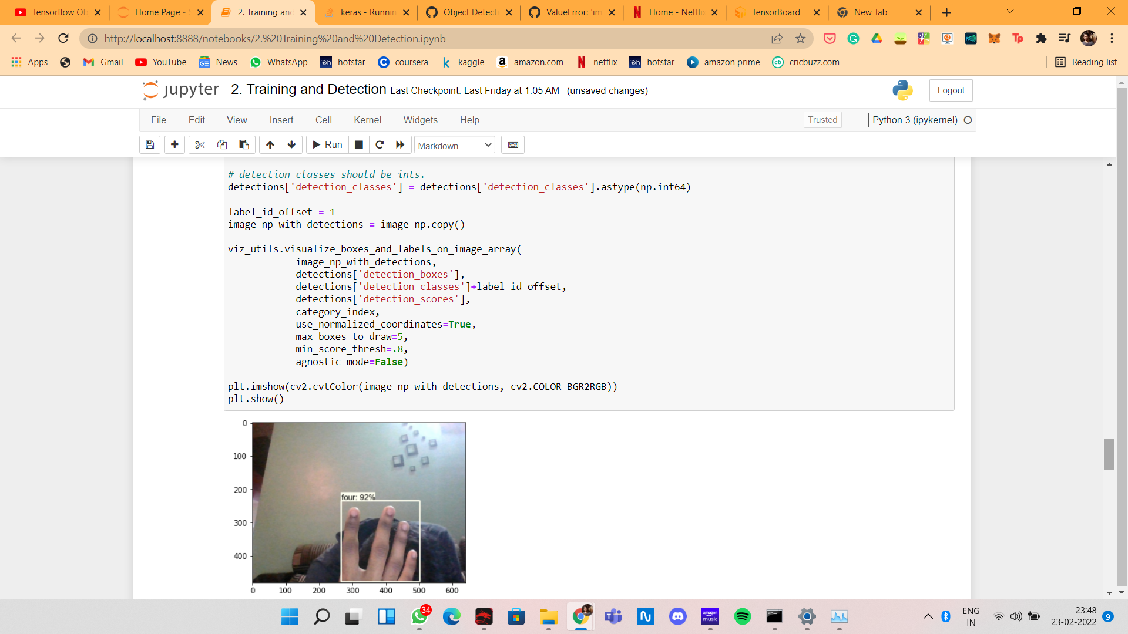Open the Extensions puzzle icon
1128x634 pixels.
pos(1041,38)
